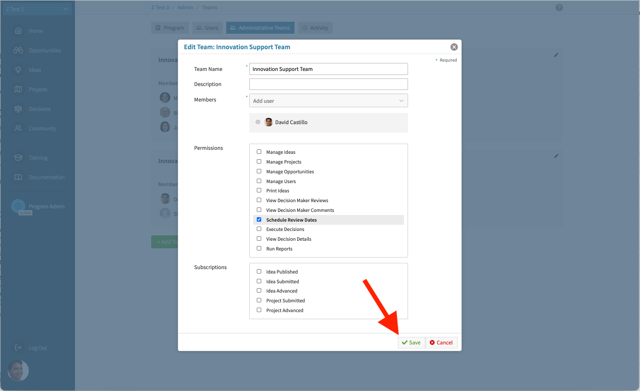Click the "Permissions" field label

coord(208,148)
